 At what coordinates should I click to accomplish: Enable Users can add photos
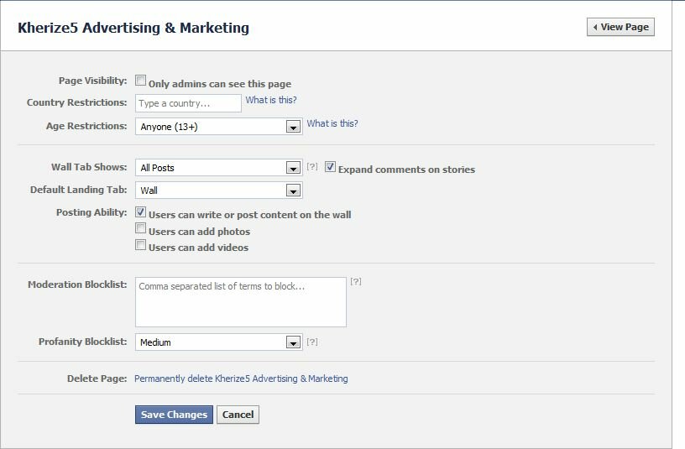pyautogui.click(x=140, y=228)
